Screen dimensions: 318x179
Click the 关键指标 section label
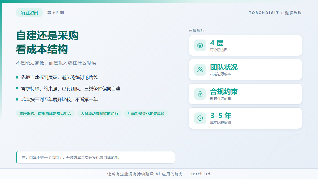[x=196, y=30]
